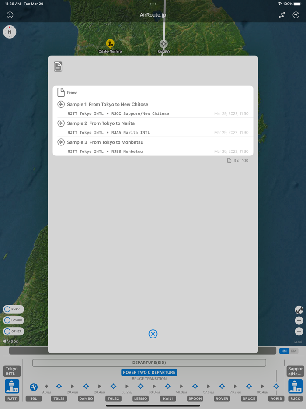
Task: Create a New route document
Action: [x=153, y=92]
